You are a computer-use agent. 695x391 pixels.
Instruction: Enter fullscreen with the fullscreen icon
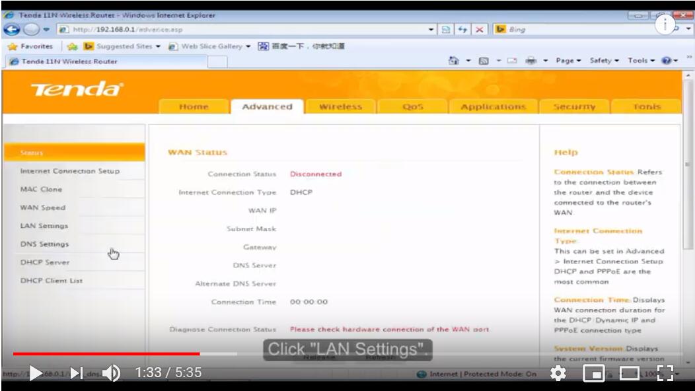coord(665,374)
